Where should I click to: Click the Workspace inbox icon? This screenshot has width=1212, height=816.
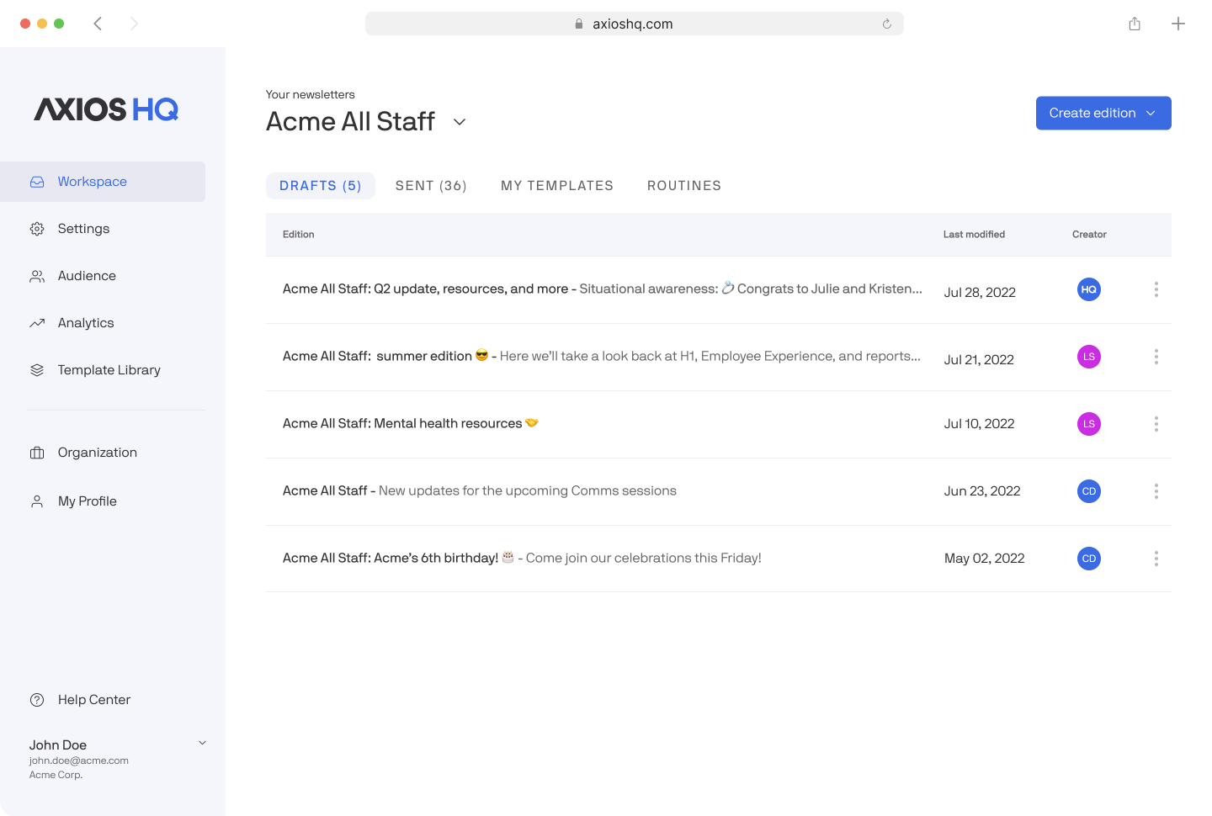37,182
